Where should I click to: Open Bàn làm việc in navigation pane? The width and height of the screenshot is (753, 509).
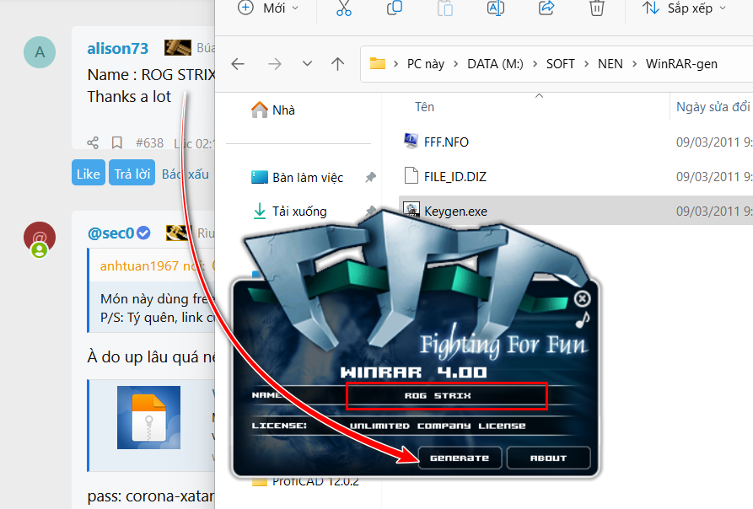click(298, 178)
